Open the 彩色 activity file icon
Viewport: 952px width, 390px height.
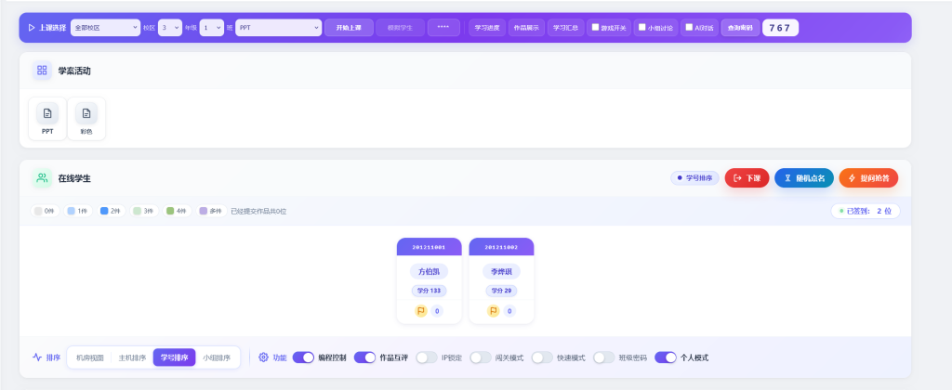86,113
